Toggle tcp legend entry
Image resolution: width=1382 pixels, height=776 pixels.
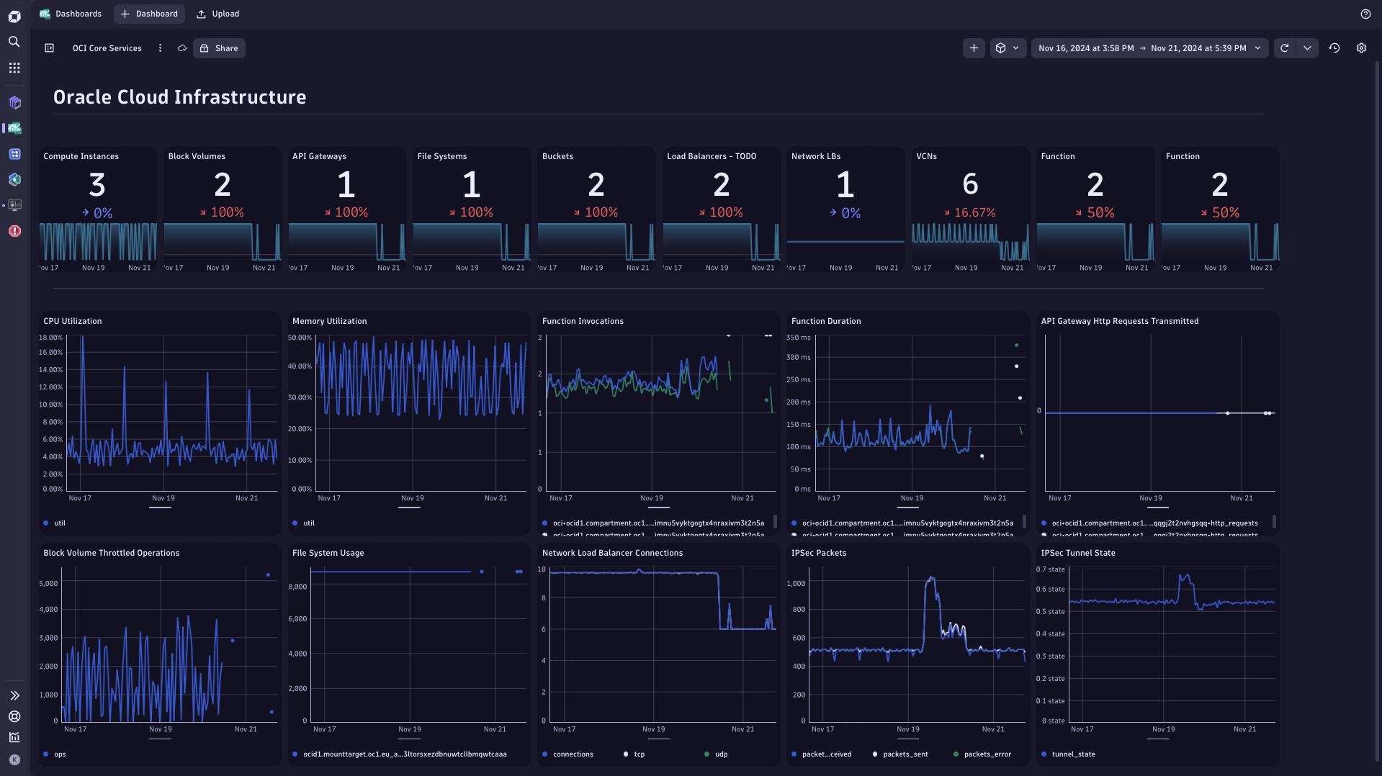click(634, 754)
